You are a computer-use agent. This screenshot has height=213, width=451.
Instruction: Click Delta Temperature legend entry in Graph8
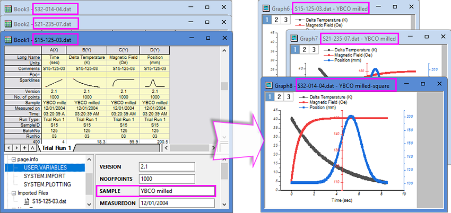(325, 97)
